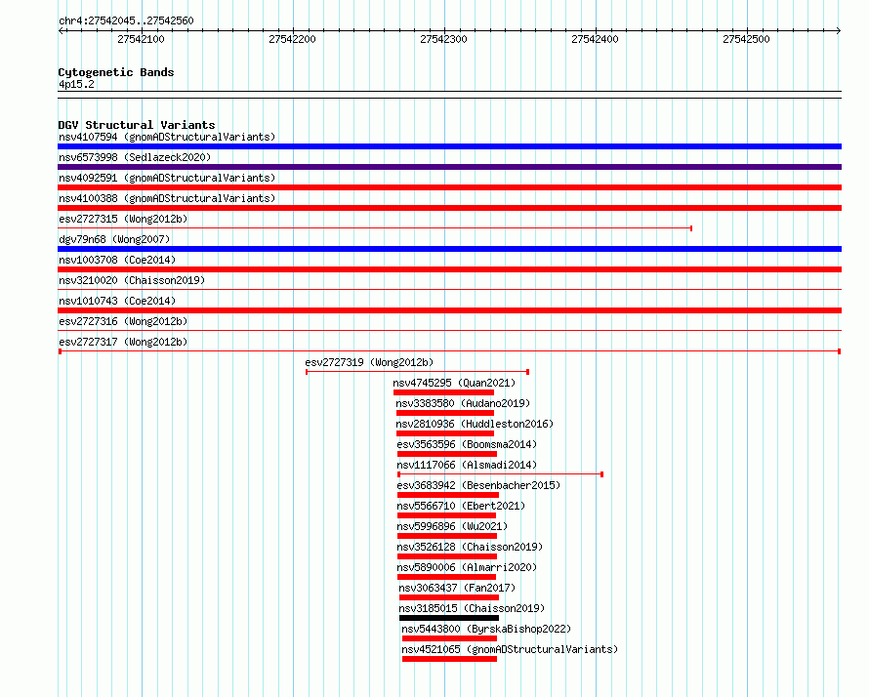Click the red bar under nsv5890006

(x=446, y=577)
